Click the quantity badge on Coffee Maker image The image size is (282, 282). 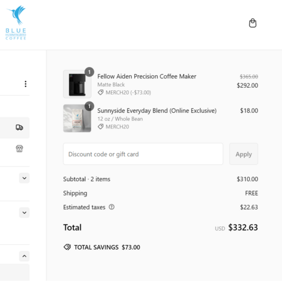[90, 72]
